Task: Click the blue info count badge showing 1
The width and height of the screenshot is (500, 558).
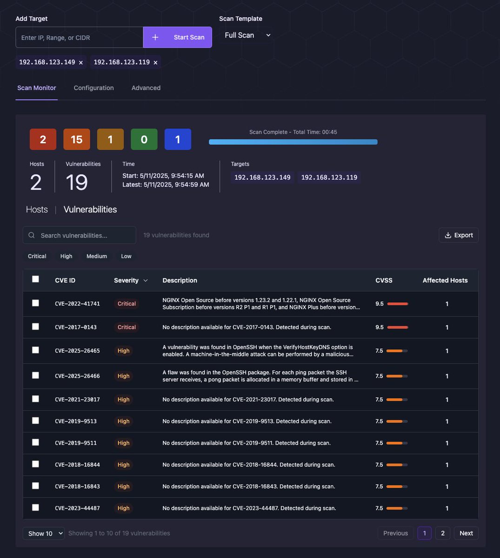Action: pos(178,139)
